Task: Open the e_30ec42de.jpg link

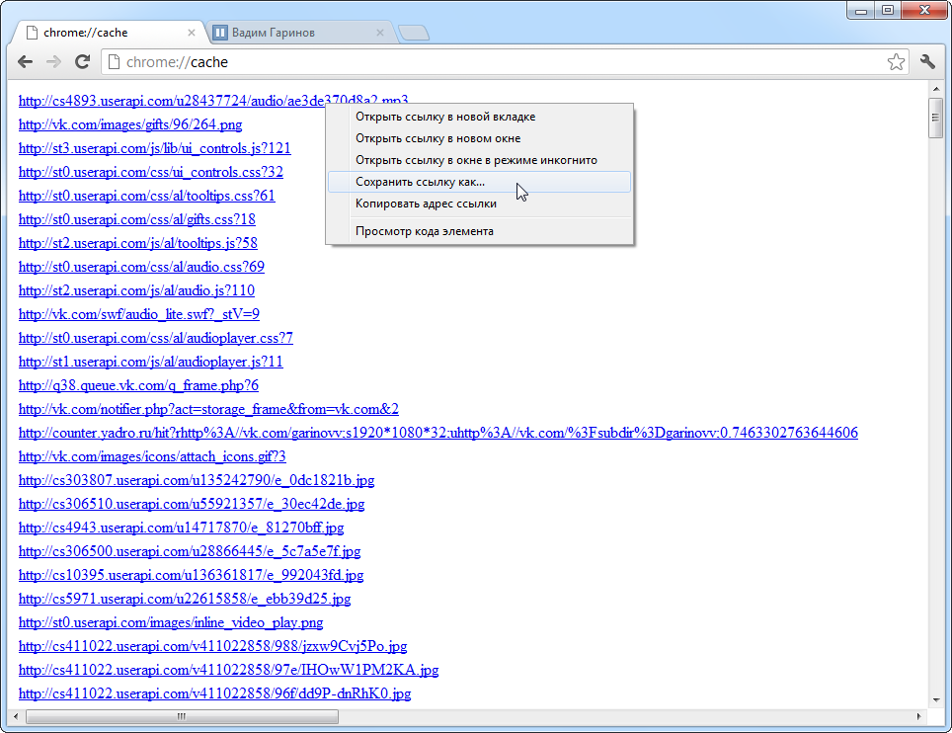Action: [192, 504]
